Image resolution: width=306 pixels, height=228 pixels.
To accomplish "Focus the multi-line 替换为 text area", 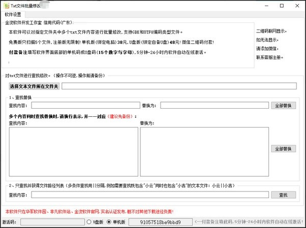I will [204, 152].
